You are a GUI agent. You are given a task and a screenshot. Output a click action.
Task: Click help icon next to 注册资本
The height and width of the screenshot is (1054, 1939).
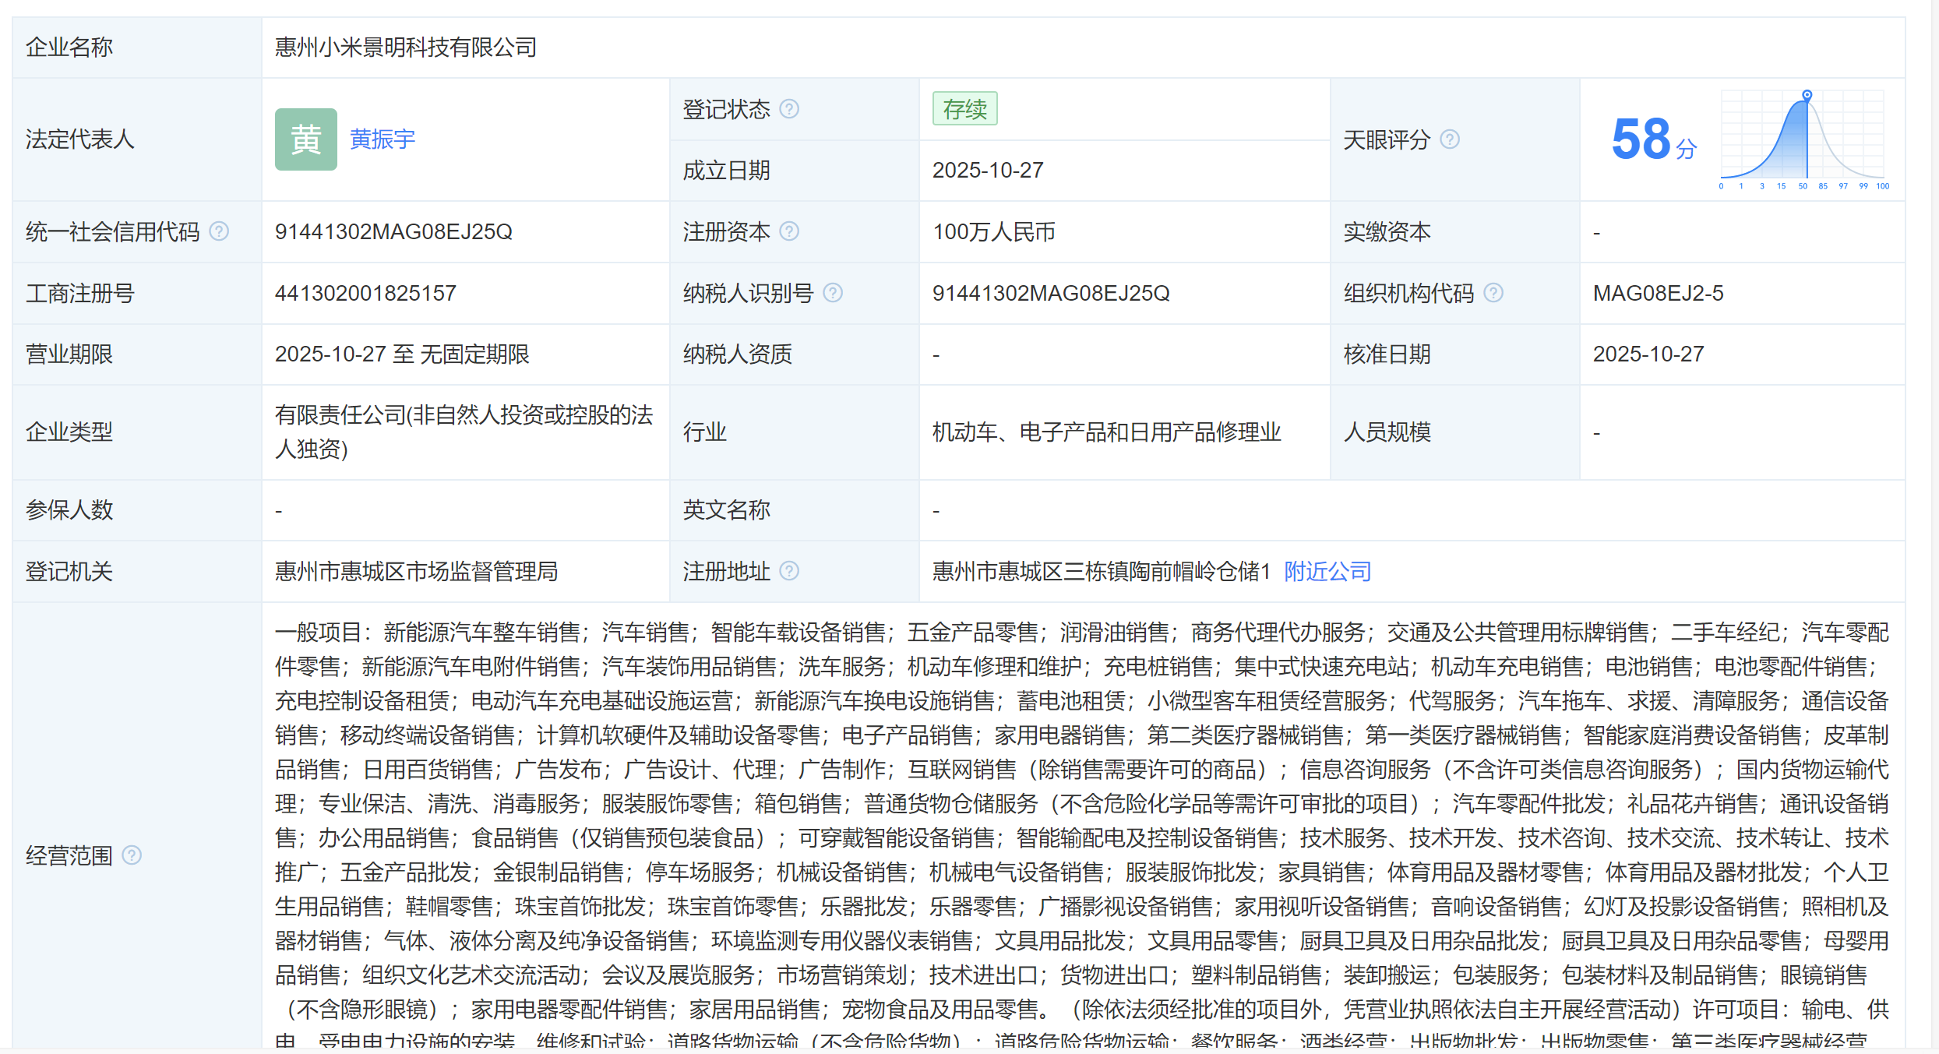point(789,231)
